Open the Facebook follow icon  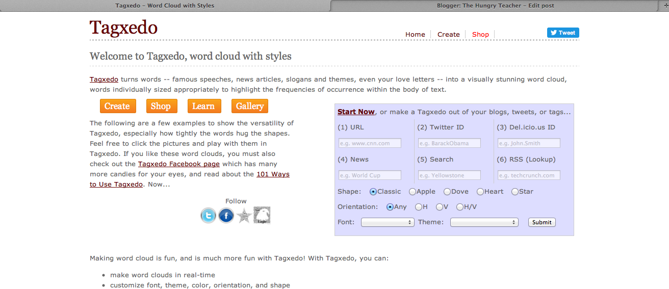point(226,216)
